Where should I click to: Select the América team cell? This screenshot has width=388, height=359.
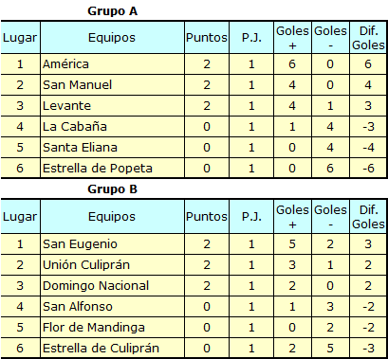[x=112, y=64]
